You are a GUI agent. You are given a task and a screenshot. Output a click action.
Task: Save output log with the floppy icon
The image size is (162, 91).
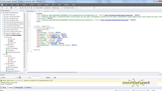coord(55,78)
